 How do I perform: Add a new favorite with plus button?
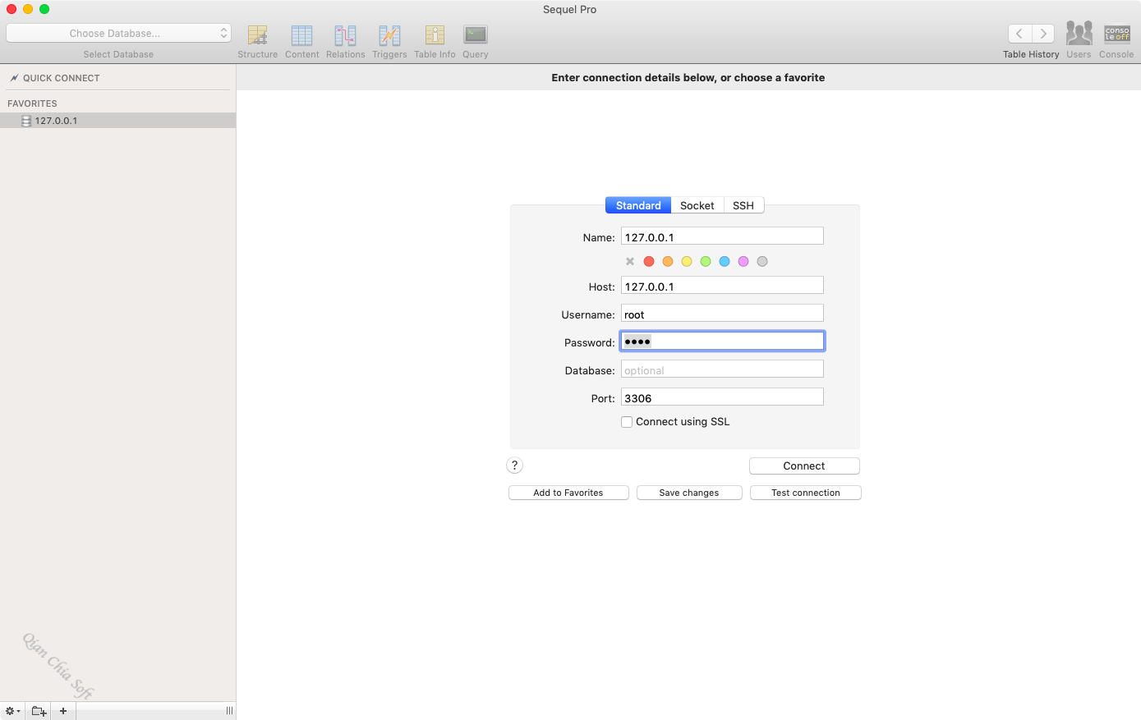pyautogui.click(x=63, y=711)
